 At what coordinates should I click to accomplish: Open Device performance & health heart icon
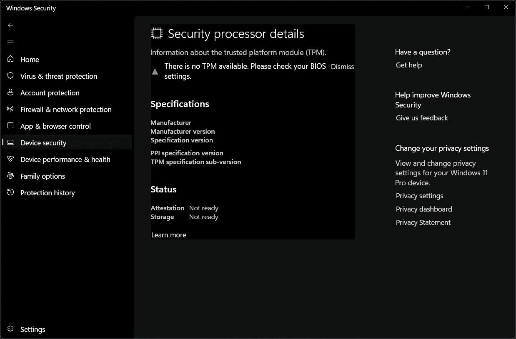tap(10, 159)
